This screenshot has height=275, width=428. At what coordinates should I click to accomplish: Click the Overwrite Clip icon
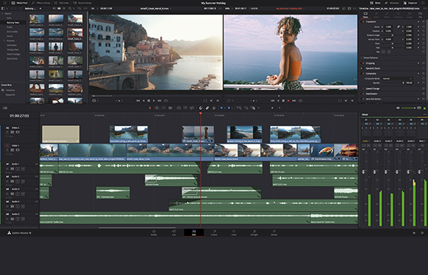pos(185,108)
